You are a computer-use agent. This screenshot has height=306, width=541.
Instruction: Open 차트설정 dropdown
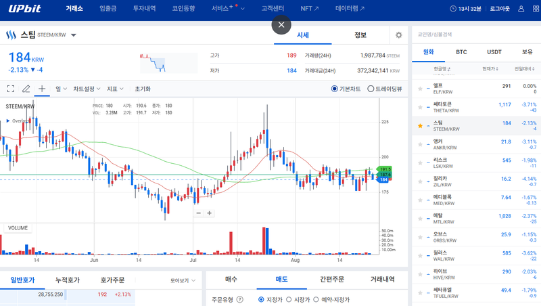87,89
